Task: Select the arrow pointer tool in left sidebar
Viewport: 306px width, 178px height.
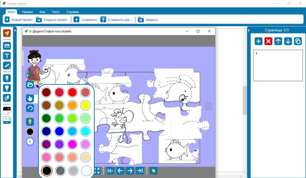Action: tap(7, 33)
